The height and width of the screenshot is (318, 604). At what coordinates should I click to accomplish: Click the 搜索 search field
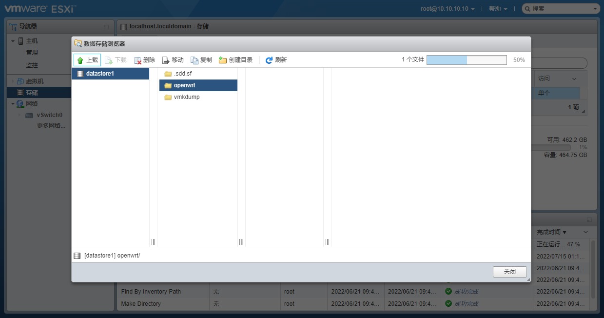[x=561, y=9]
